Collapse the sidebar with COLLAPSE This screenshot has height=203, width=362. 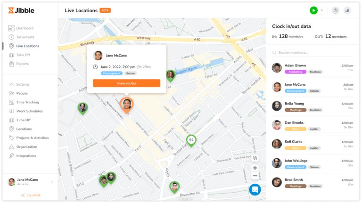pyautogui.click(x=31, y=195)
